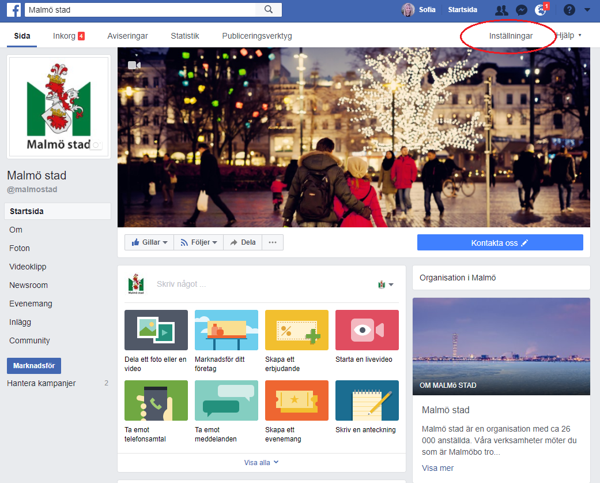Click the 'Organisation i Malmö' text

[x=458, y=278]
